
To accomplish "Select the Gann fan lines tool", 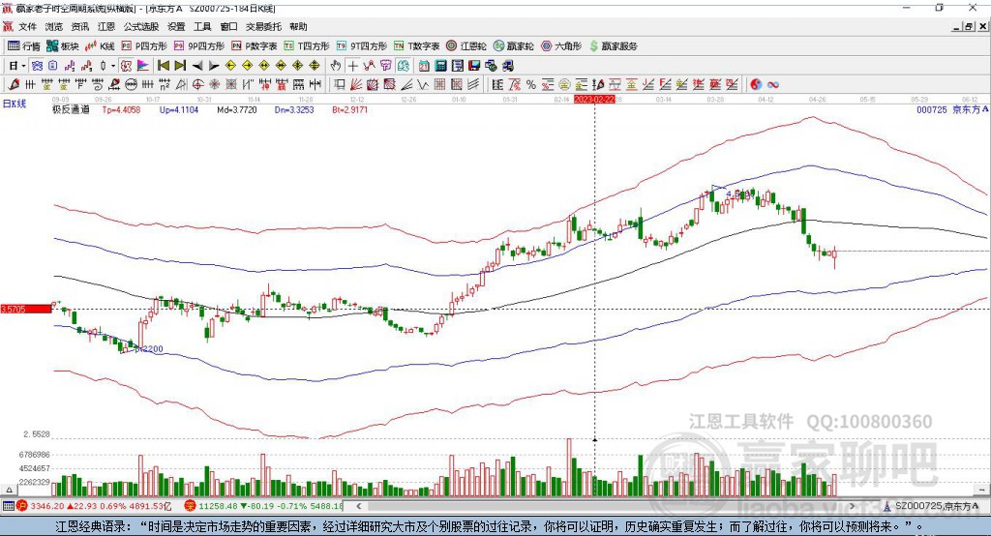I will 356,84.
